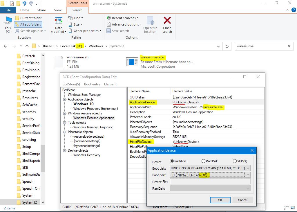Screen dimensions: 297x212
Task: Select the VHD(X) radio button
Action: click(x=235, y=161)
